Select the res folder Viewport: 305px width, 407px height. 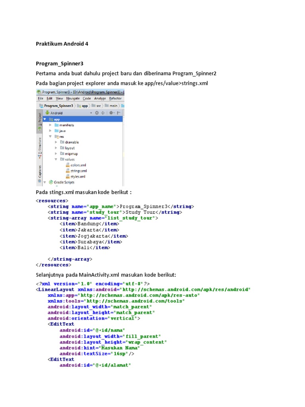[62, 137]
